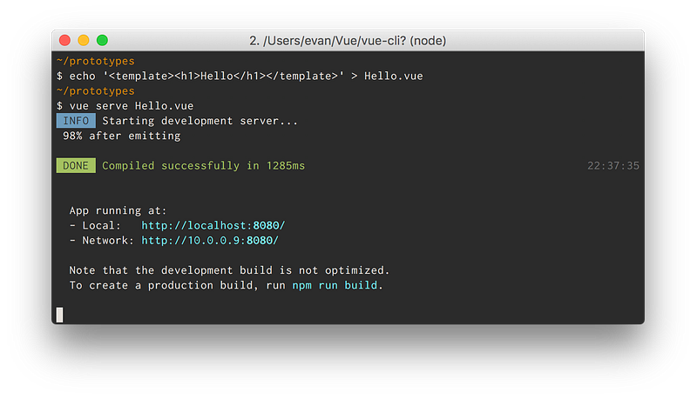697x399 pixels.
Task: Open the 10.0.0.9:8080 network URL
Action: point(210,241)
